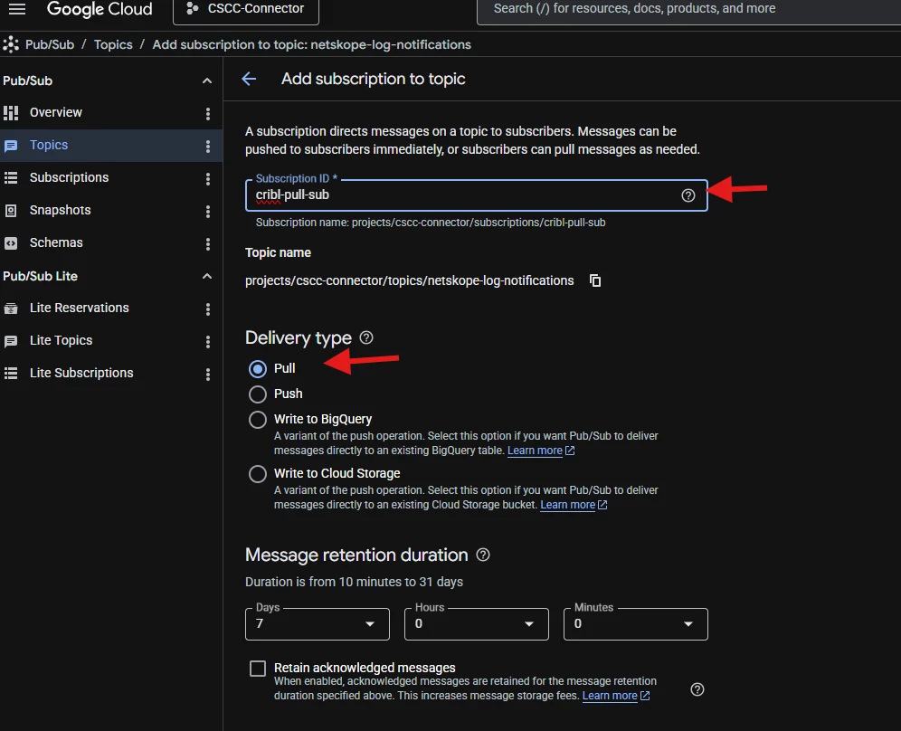
Task: Click into the Subscription ID field
Action: (477, 195)
